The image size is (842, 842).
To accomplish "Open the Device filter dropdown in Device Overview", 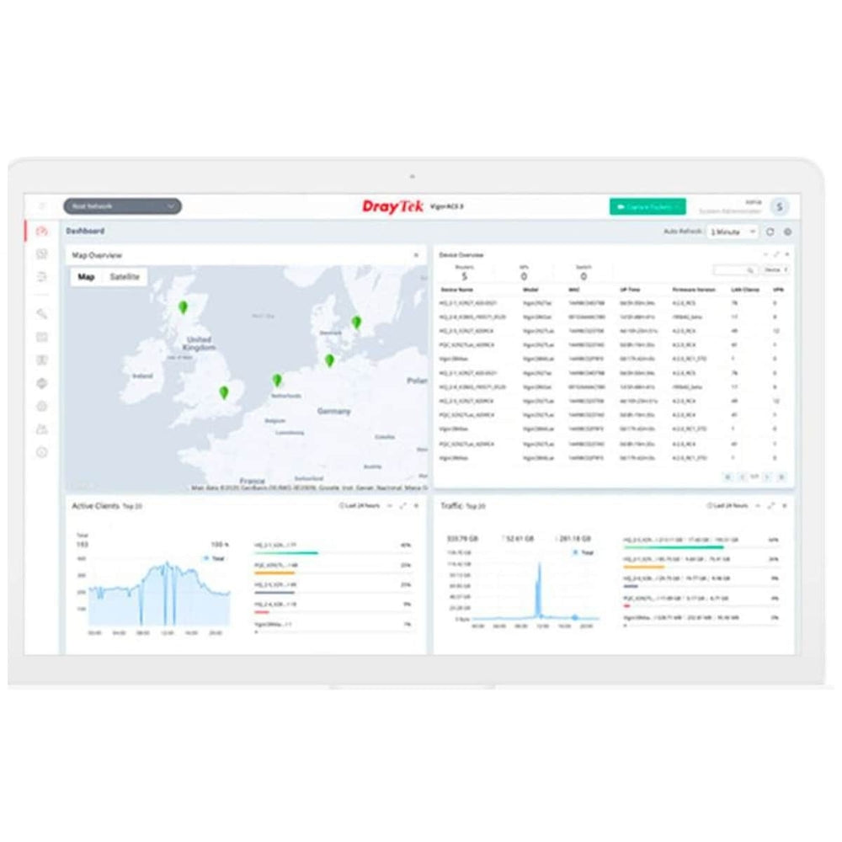I will 775,270.
